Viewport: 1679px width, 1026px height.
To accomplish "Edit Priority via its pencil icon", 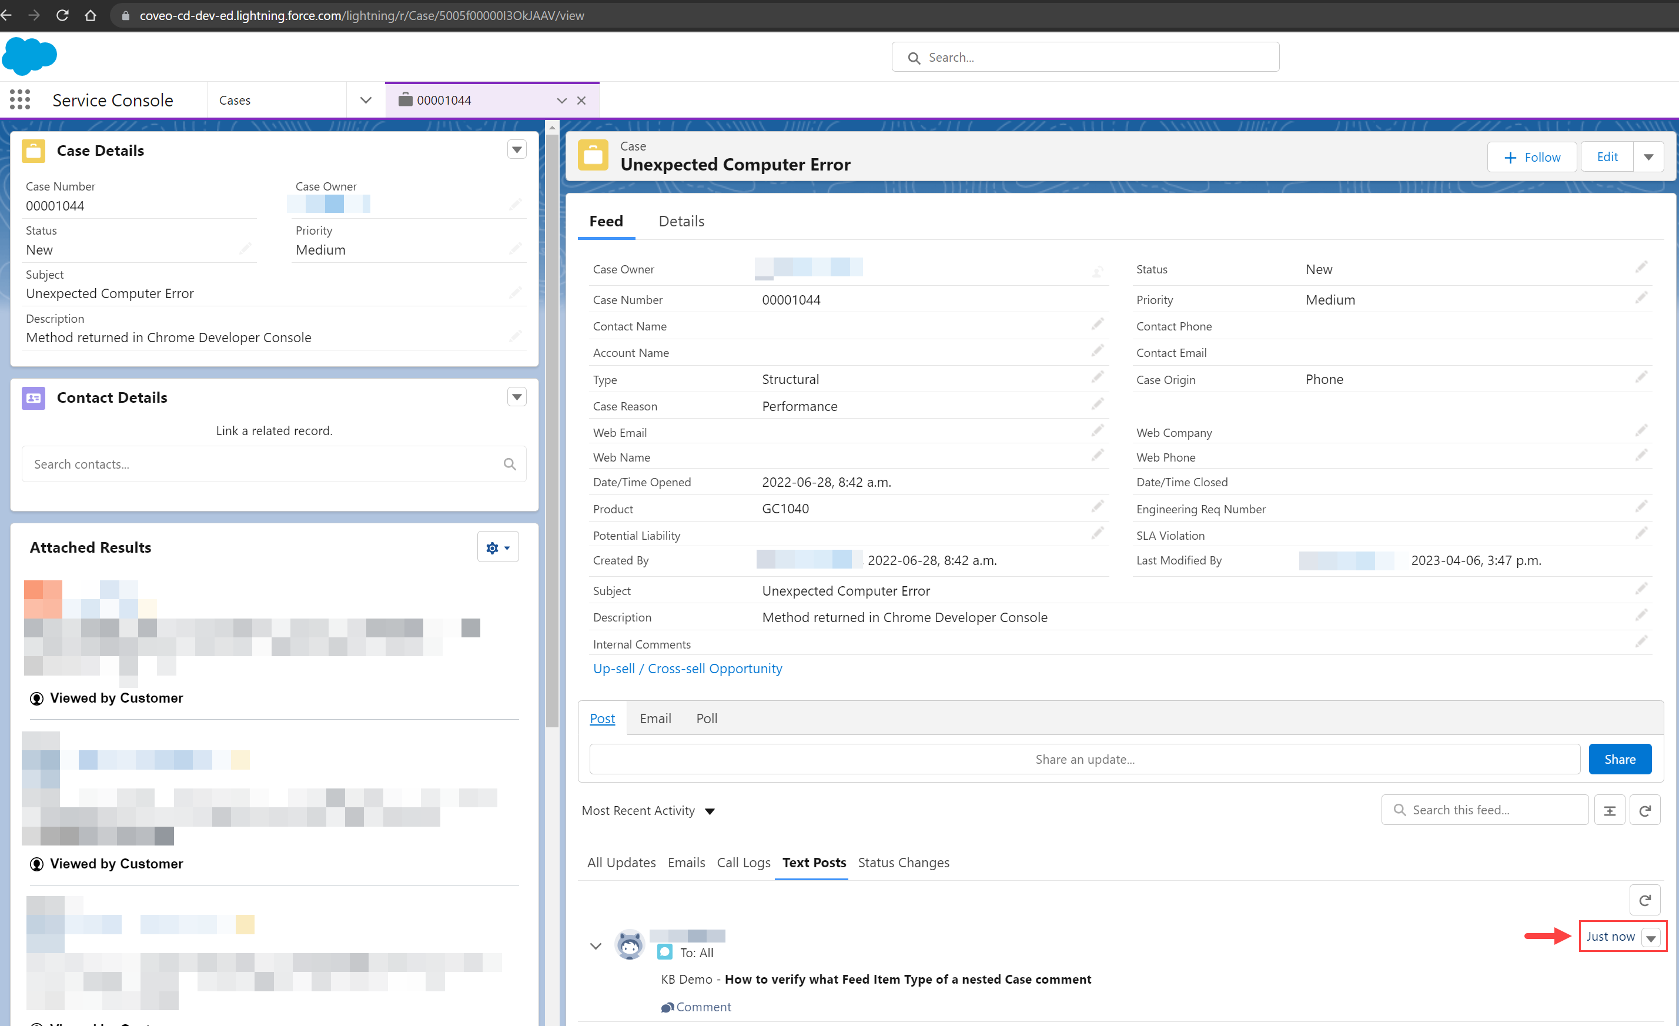I will click(x=516, y=248).
